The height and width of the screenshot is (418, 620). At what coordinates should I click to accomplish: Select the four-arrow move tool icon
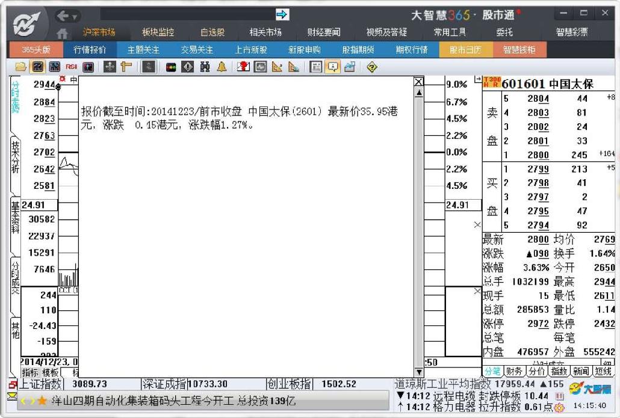110,67
